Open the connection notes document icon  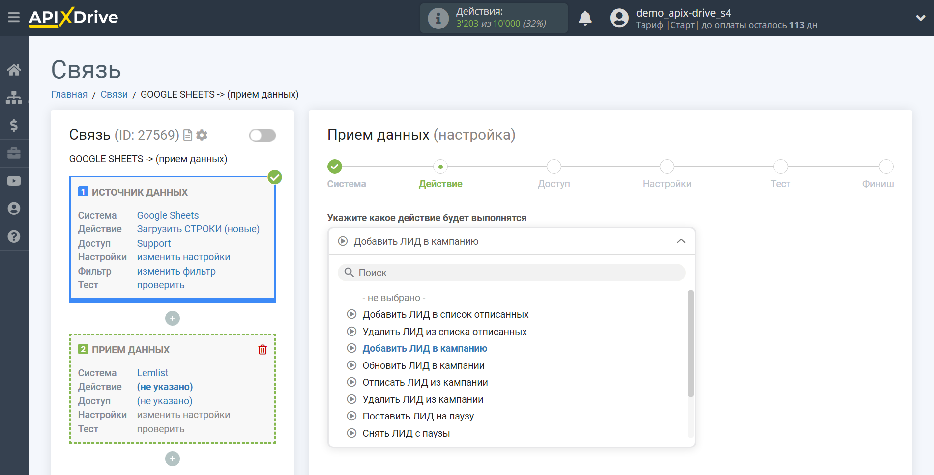tap(187, 135)
